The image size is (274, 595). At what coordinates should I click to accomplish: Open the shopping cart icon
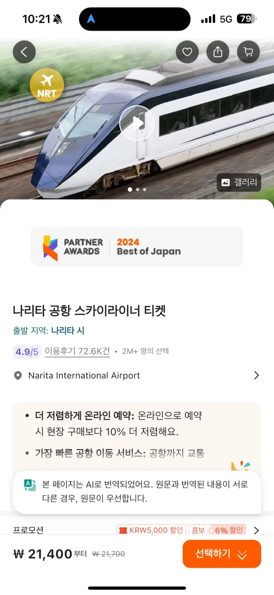click(x=248, y=52)
